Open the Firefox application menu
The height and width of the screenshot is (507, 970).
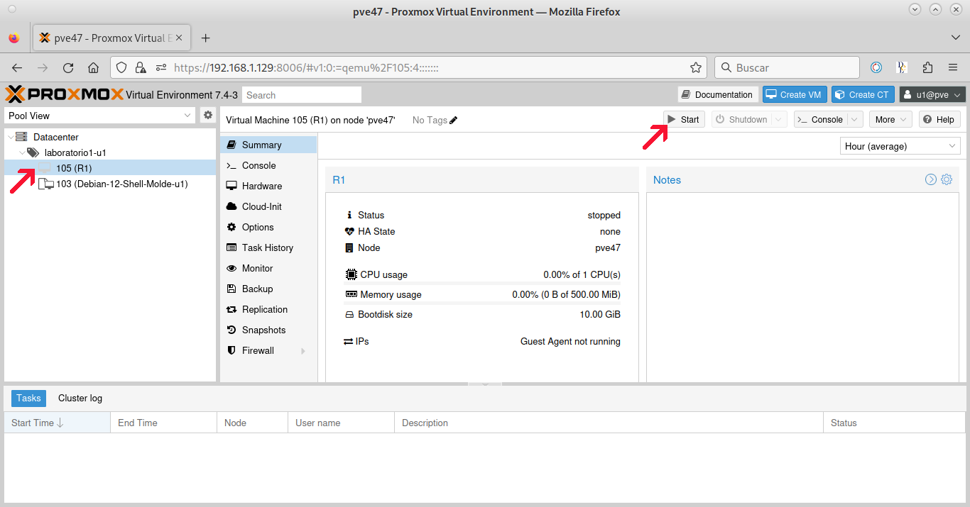tap(953, 67)
